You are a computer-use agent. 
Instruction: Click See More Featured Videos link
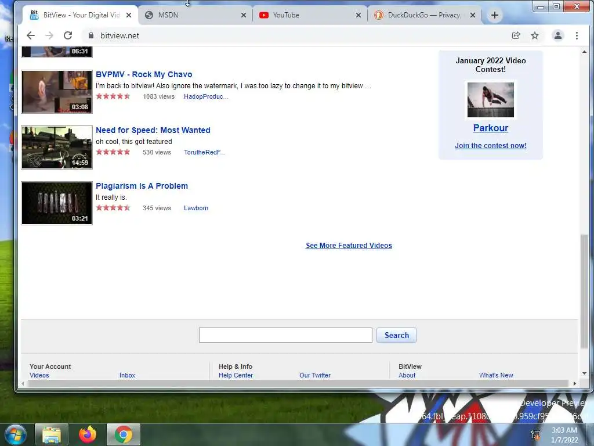349,246
